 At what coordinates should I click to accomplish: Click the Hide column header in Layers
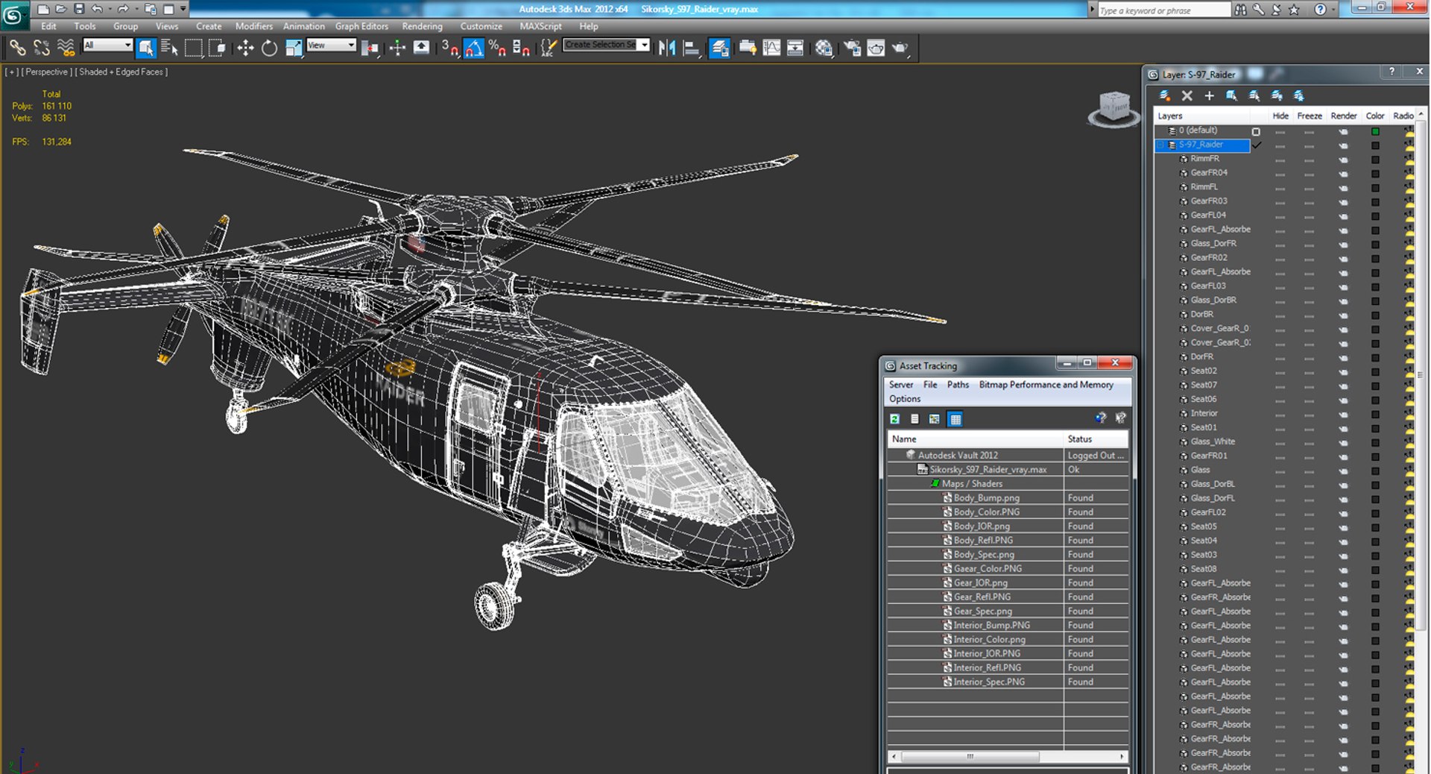[1280, 116]
